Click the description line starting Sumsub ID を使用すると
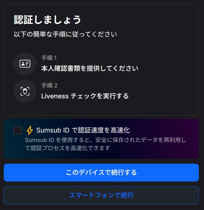Viewport: 204px width, 210px height. (x=106, y=140)
